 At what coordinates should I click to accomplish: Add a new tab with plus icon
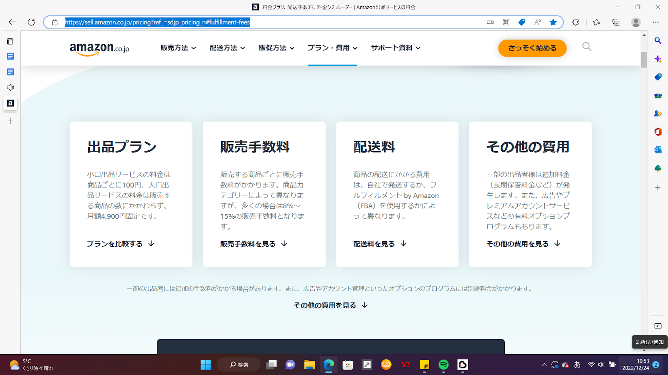pyautogui.click(x=10, y=121)
